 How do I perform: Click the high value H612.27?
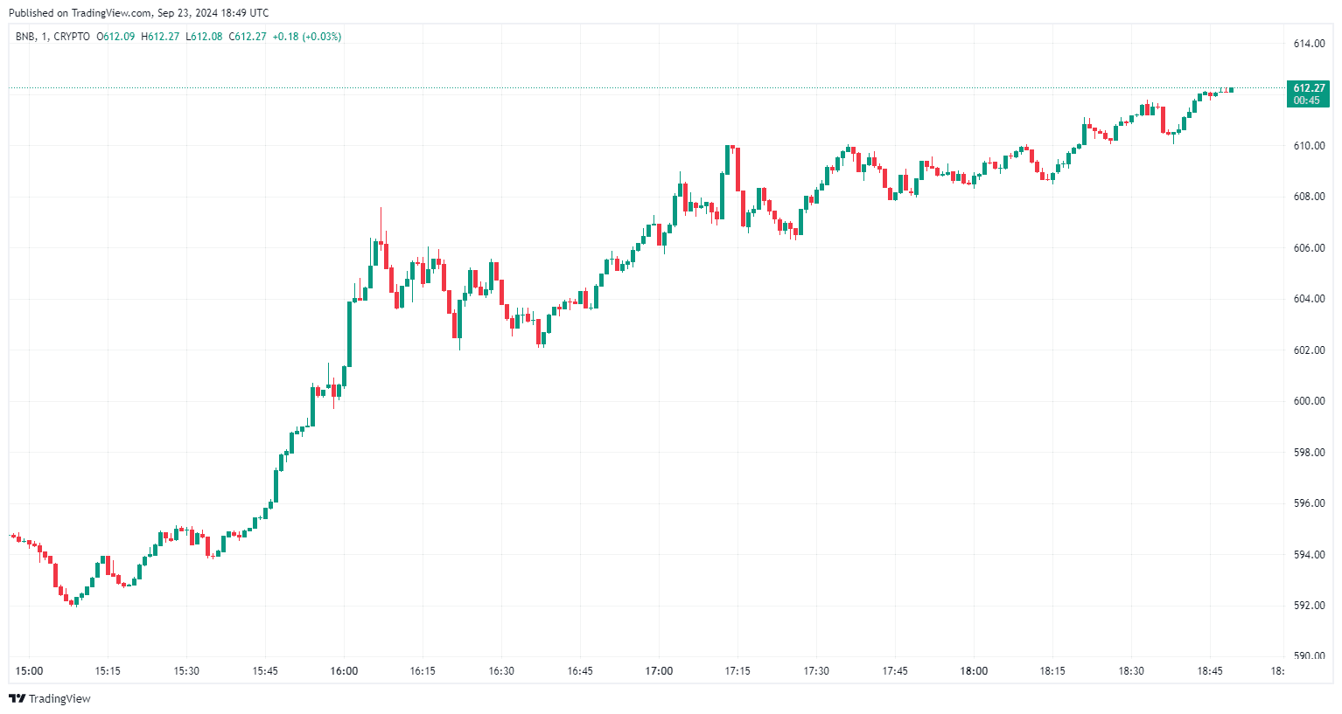coord(160,37)
